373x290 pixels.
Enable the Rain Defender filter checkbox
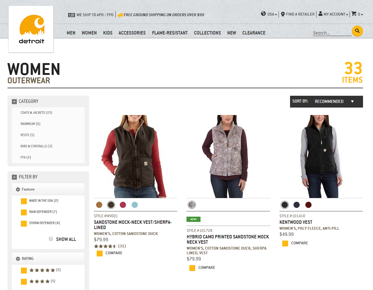click(x=24, y=212)
